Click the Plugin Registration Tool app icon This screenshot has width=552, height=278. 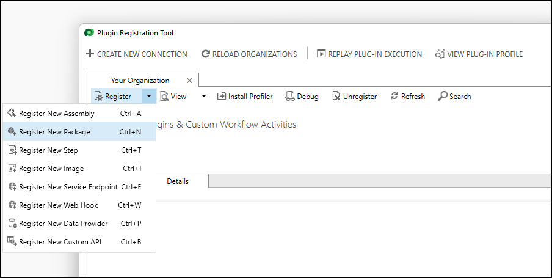[x=89, y=33]
